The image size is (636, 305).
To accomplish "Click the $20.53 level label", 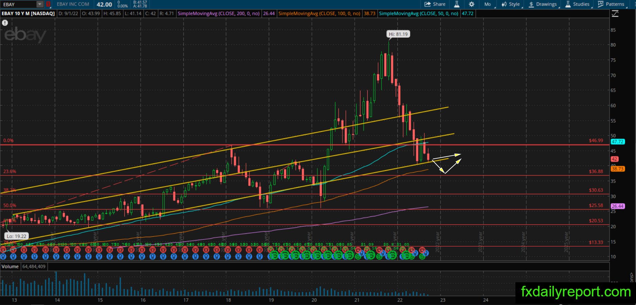I will click(x=596, y=221).
